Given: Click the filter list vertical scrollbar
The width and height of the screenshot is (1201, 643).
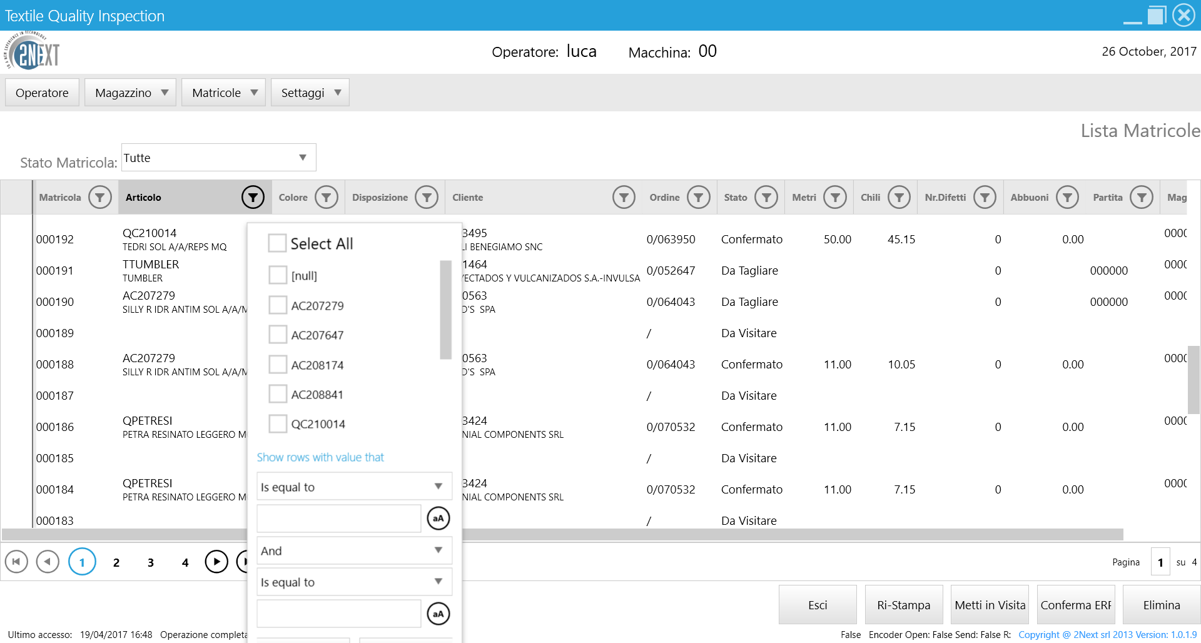Looking at the screenshot, I should (445, 310).
